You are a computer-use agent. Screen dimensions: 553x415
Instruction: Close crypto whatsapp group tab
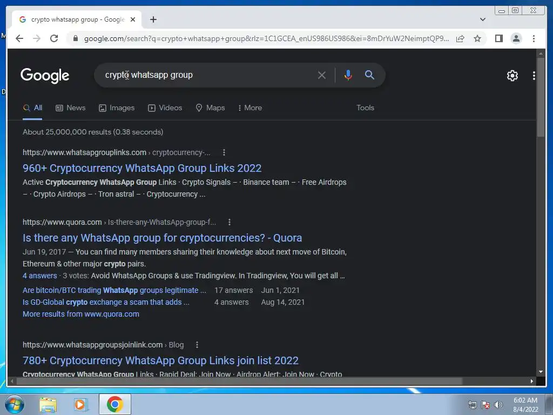(x=133, y=19)
